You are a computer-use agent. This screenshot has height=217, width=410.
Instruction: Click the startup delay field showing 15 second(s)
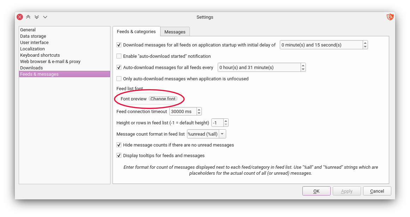tap(321, 45)
